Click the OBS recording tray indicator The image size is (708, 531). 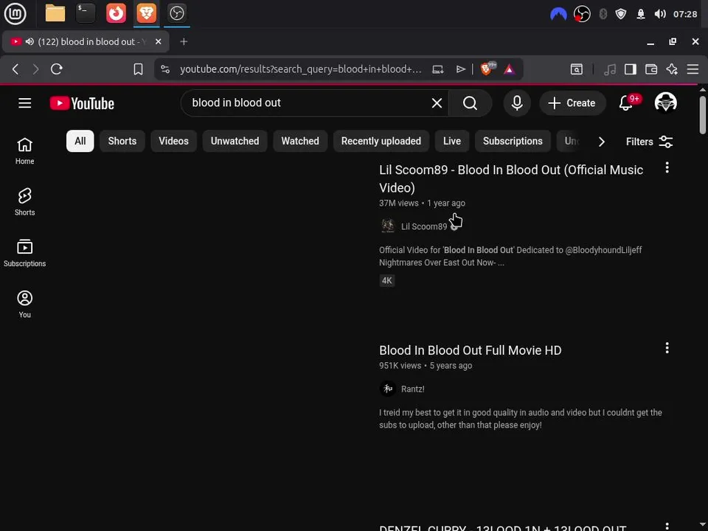tap(582, 14)
